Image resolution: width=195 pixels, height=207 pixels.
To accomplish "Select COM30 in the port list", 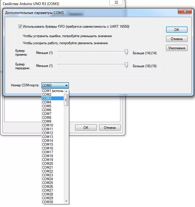I will click(53, 202).
